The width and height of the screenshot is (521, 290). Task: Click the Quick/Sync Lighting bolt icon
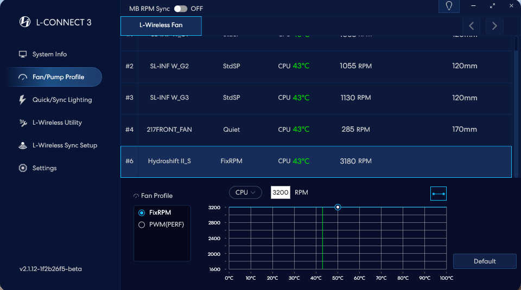coord(23,100)
